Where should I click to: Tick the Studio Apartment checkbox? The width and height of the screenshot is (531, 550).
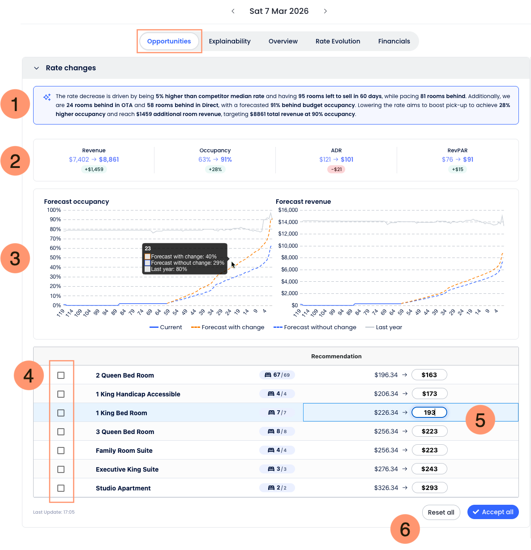pos(61,488)
